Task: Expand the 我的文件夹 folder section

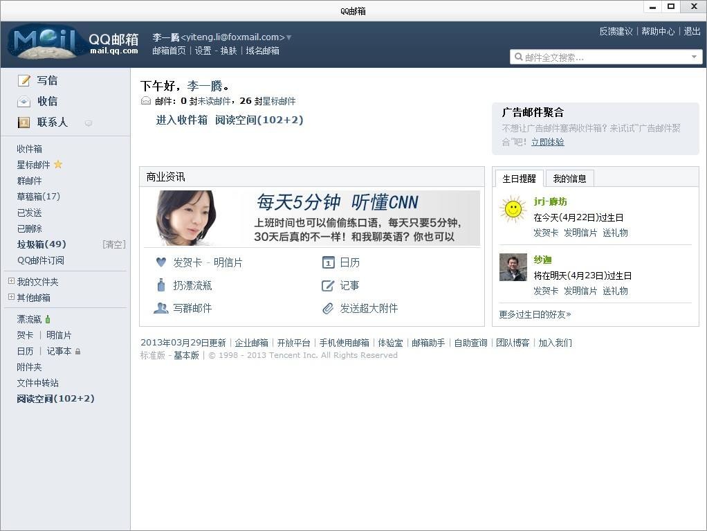Action: pyautogui.click(x=10, y=282)
